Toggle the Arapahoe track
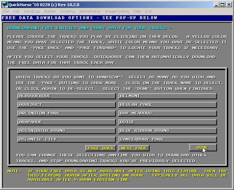The height and width of the screenshot is (190, 234). (x=66, y=122)
